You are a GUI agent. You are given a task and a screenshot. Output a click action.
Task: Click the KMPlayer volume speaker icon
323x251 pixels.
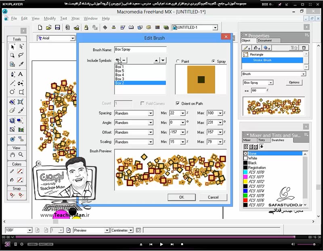[293, 244]
